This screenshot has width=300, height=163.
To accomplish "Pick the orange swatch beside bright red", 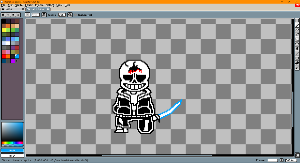I will coord(8,56).
